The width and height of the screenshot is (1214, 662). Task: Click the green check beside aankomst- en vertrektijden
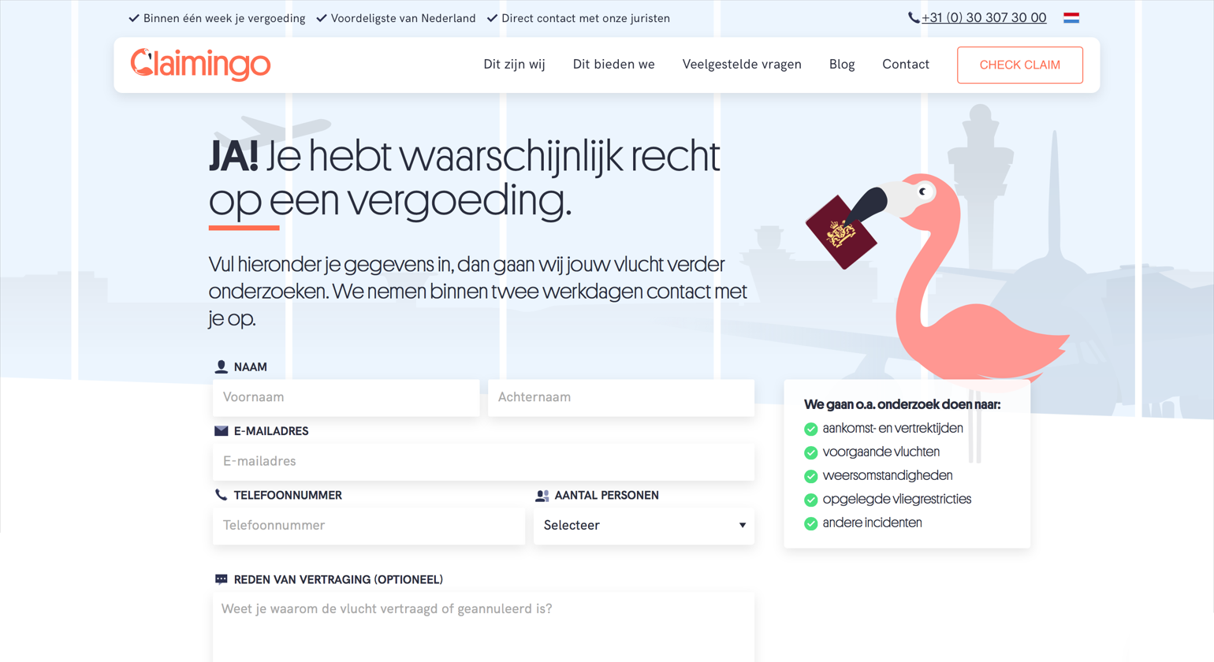point(810,429)
